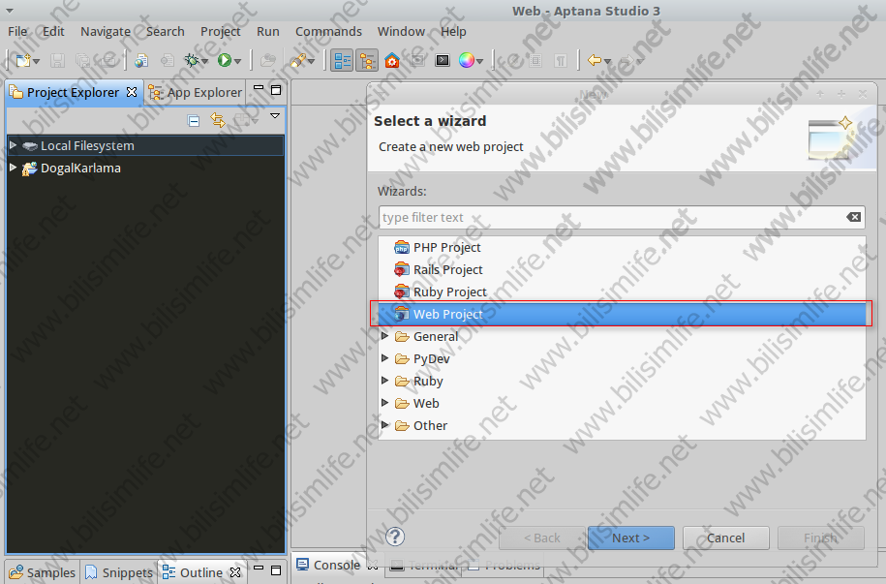
Task: Click the orange home icon in toolbar
Action: click(391, 60)
